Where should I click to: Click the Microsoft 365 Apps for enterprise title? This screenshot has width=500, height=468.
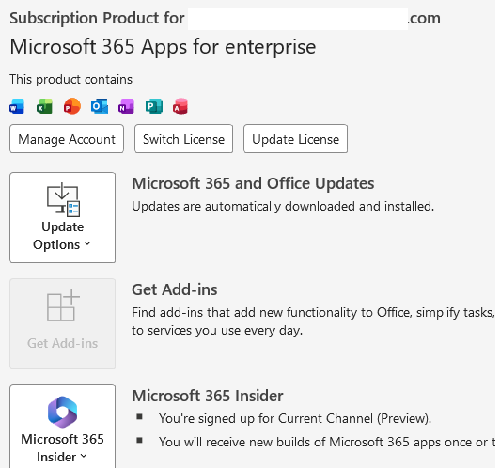(163, 47)
